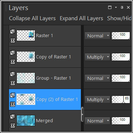
Task: Click Expand All Layers
Action: (82, 18)
